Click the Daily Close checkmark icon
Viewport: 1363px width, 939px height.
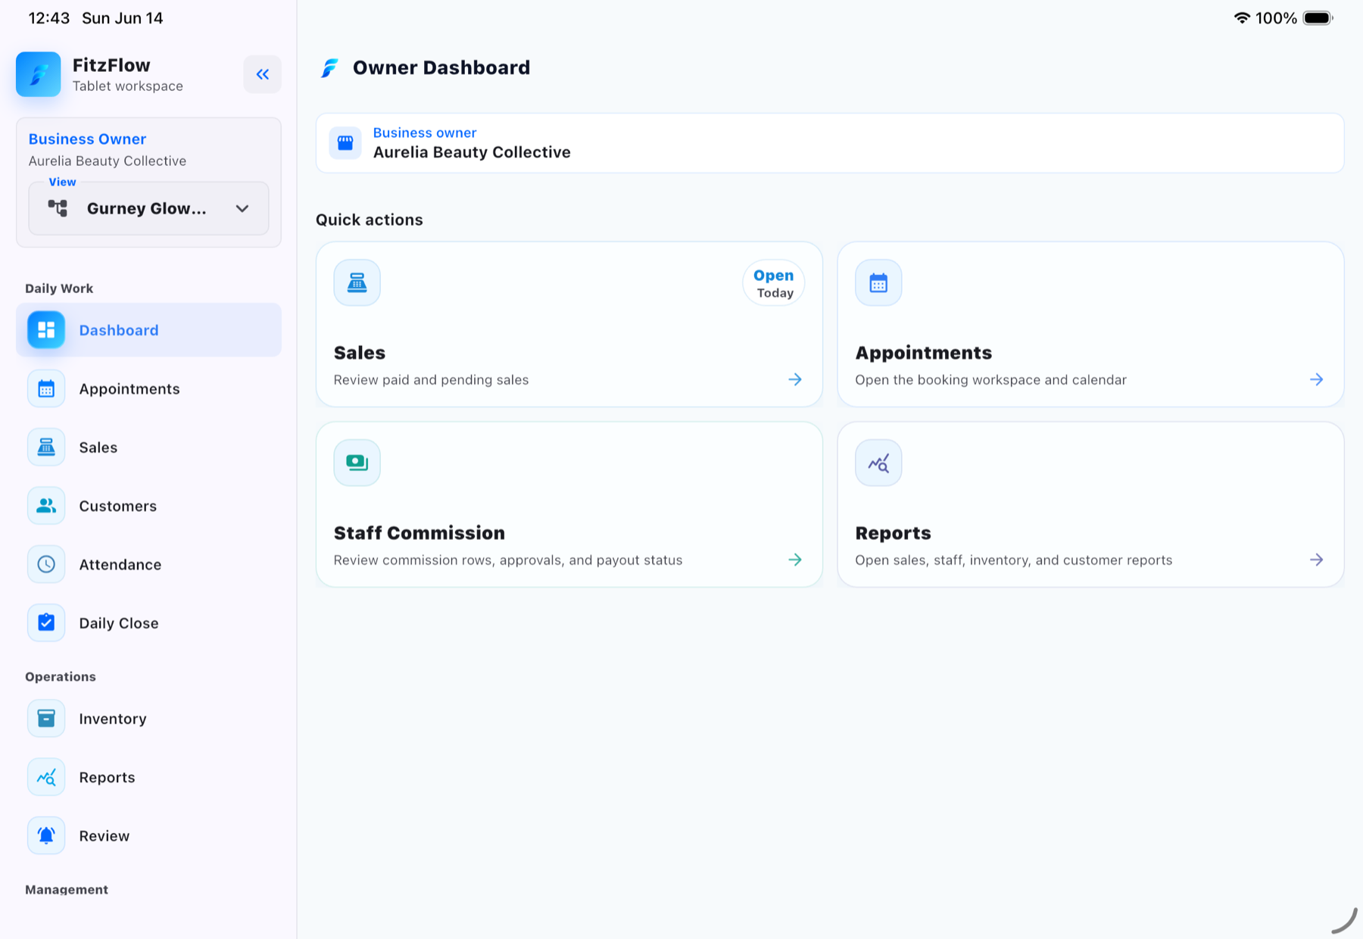pos(46,623)
